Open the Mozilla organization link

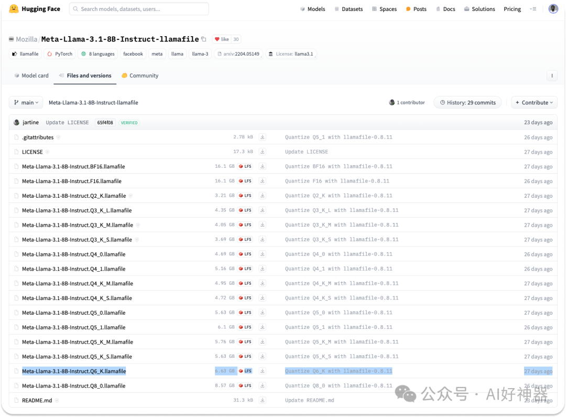click(x=26, y=39)
